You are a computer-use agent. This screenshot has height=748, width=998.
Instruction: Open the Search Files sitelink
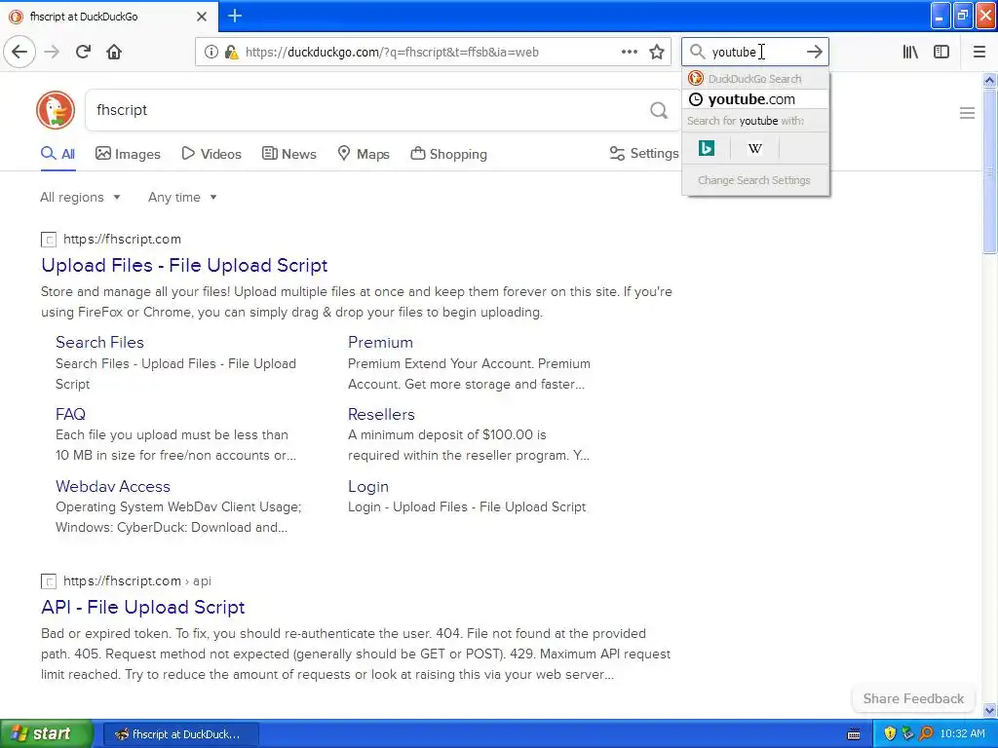tap(100, 342)
